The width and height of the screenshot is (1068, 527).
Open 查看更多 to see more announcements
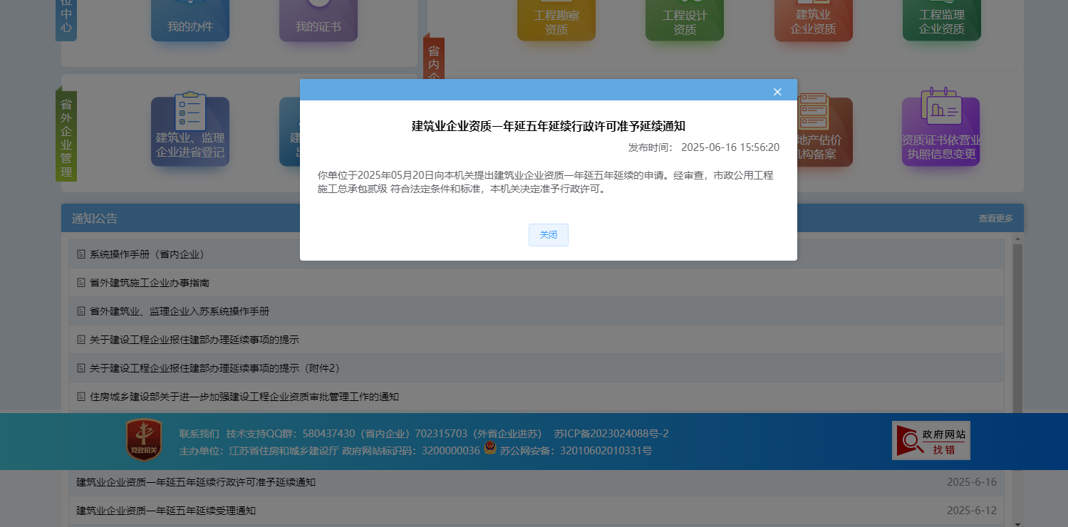[x=996, y=218]
